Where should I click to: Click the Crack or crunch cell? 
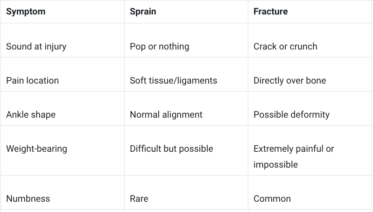click(x=285, y=46)
